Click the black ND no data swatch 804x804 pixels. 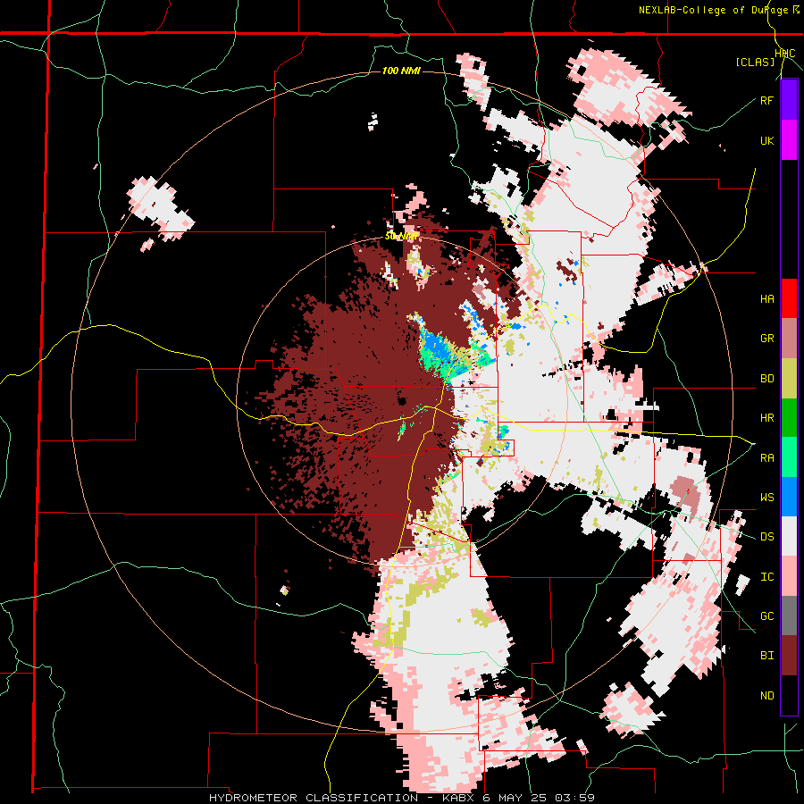(x=789, y=695)
